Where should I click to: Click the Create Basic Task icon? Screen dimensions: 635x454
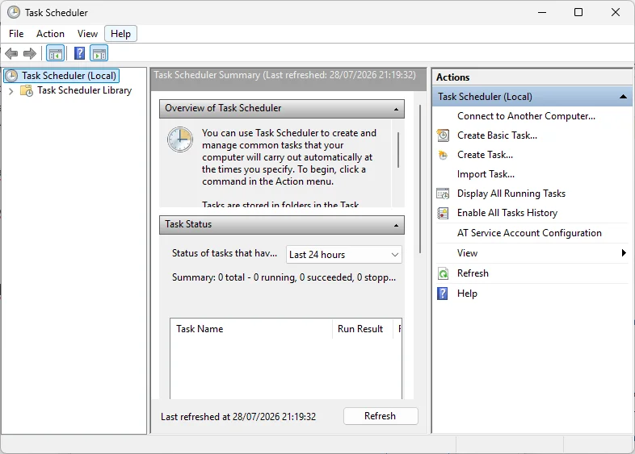pyautogui.click(x=443, y=135)
